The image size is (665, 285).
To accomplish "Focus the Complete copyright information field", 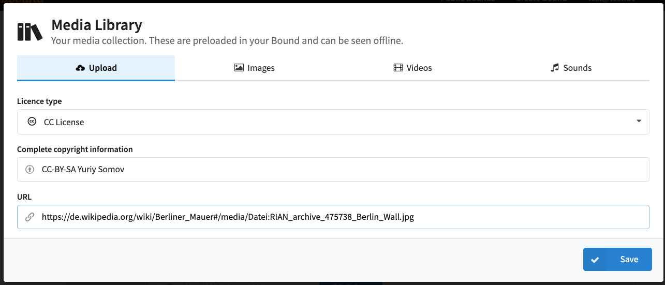I will point(333,169).
